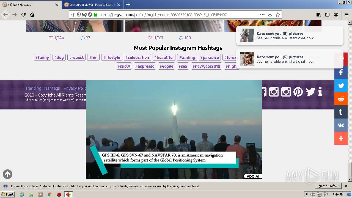Share page on VK sidebar button

[341, 125]
